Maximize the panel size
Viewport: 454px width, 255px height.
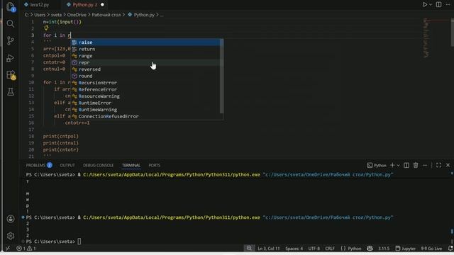pyautogui.click(x=438, y=165)
